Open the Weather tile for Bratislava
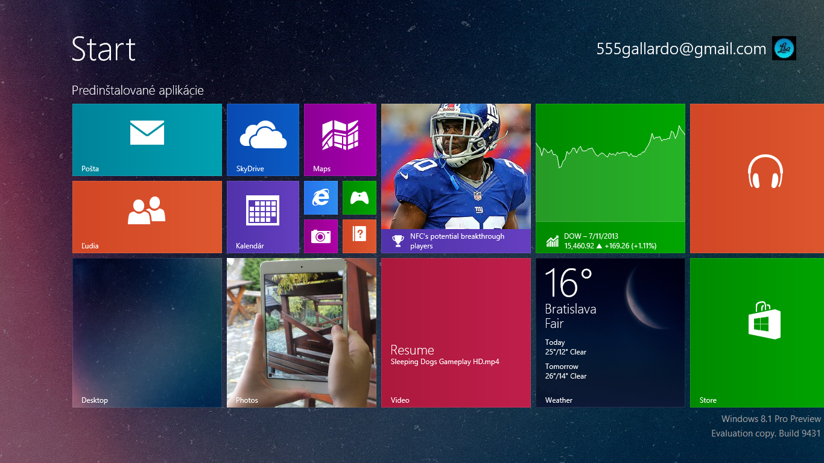Image resolution: width=824 pixels, height=463 pixels. pyautogui.click(x=610, y=333)
